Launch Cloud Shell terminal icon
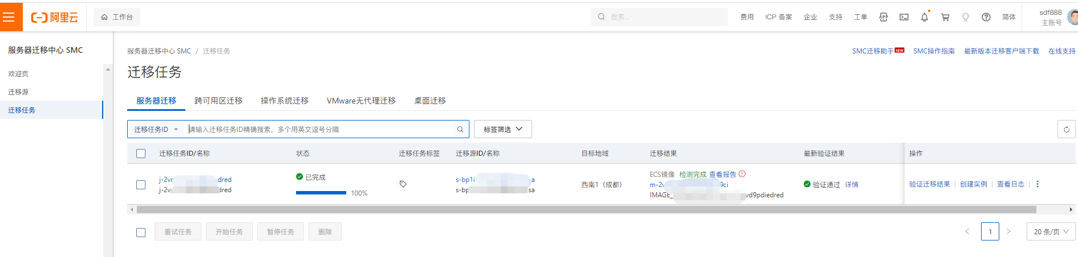This screenshot has width=1078, height=257. pos(904,17)
